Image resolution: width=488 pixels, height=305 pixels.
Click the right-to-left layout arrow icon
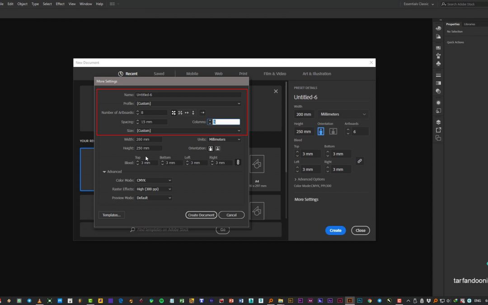202,113
